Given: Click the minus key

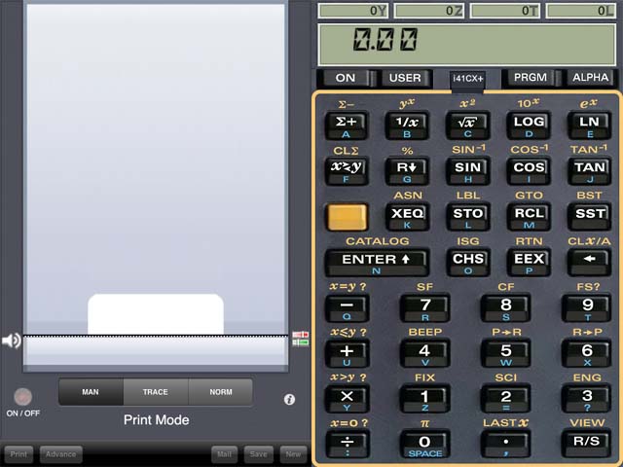Looking at the screenshot, I should point(347,308).
